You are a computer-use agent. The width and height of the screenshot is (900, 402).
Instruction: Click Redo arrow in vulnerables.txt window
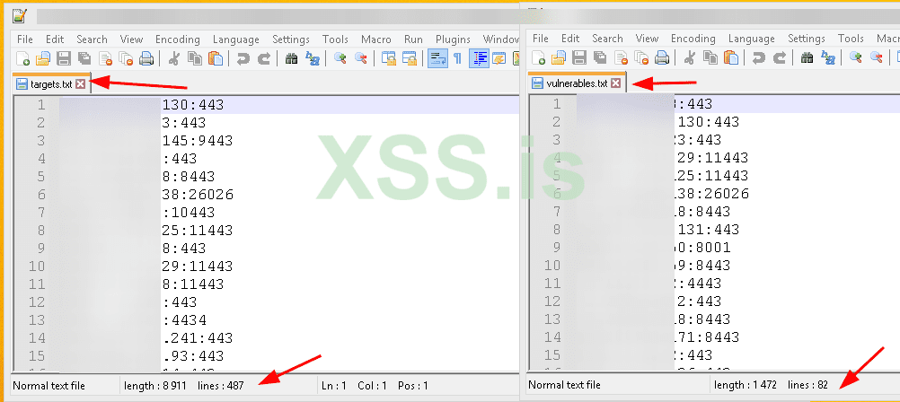click(x=780, y=57)
